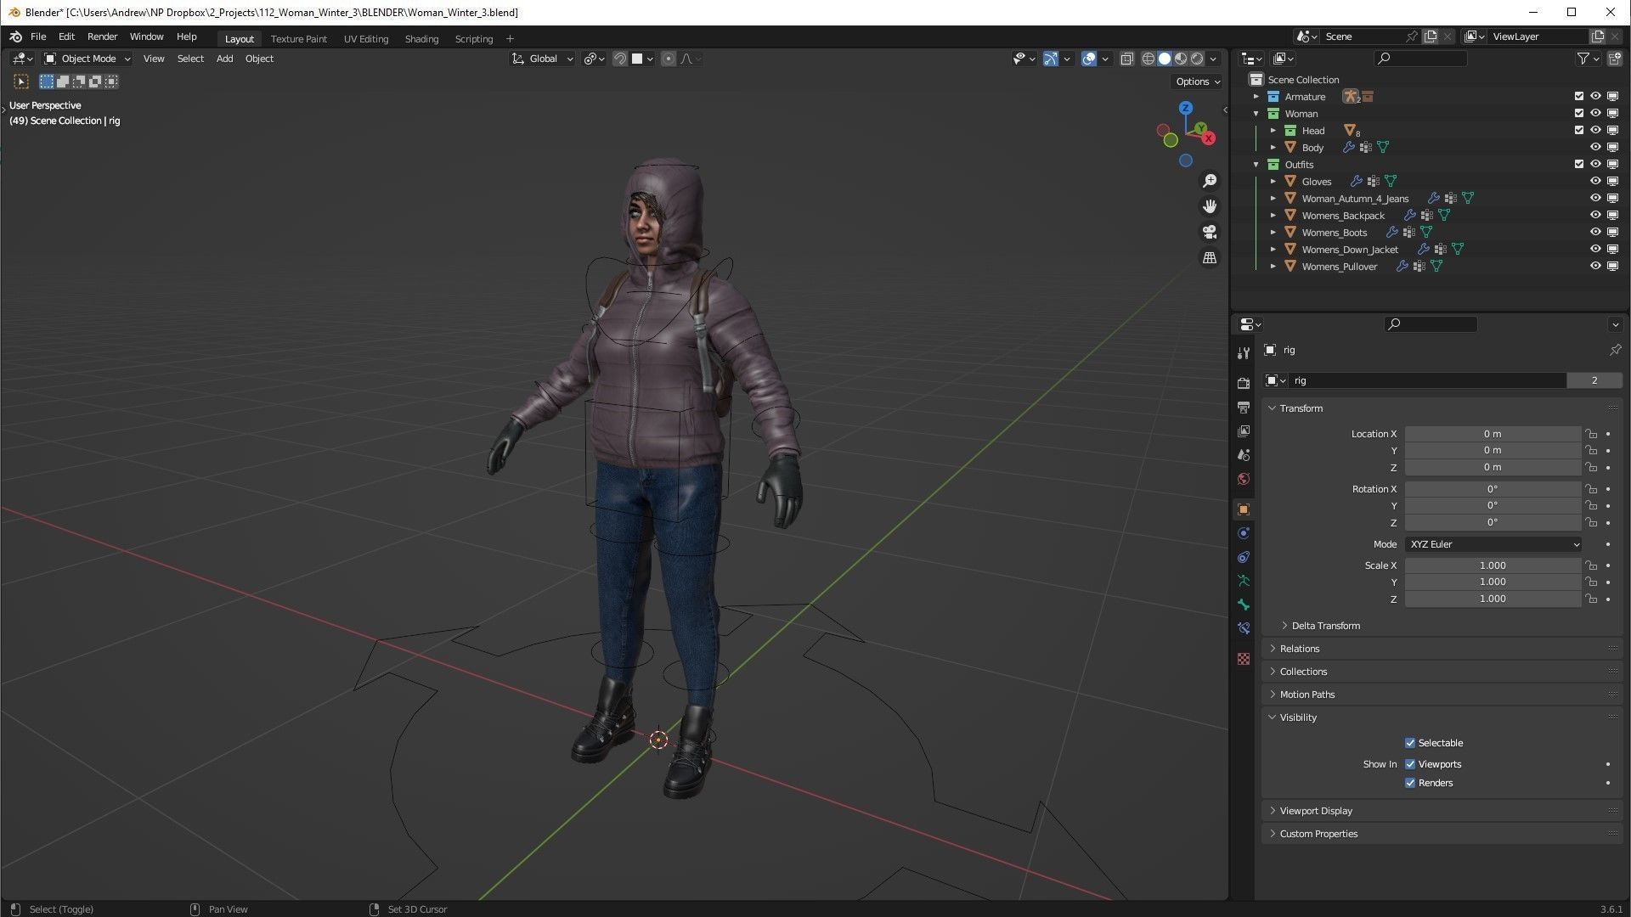
Task: Lock Location X with its padlock toggle
Action: 1590,434
